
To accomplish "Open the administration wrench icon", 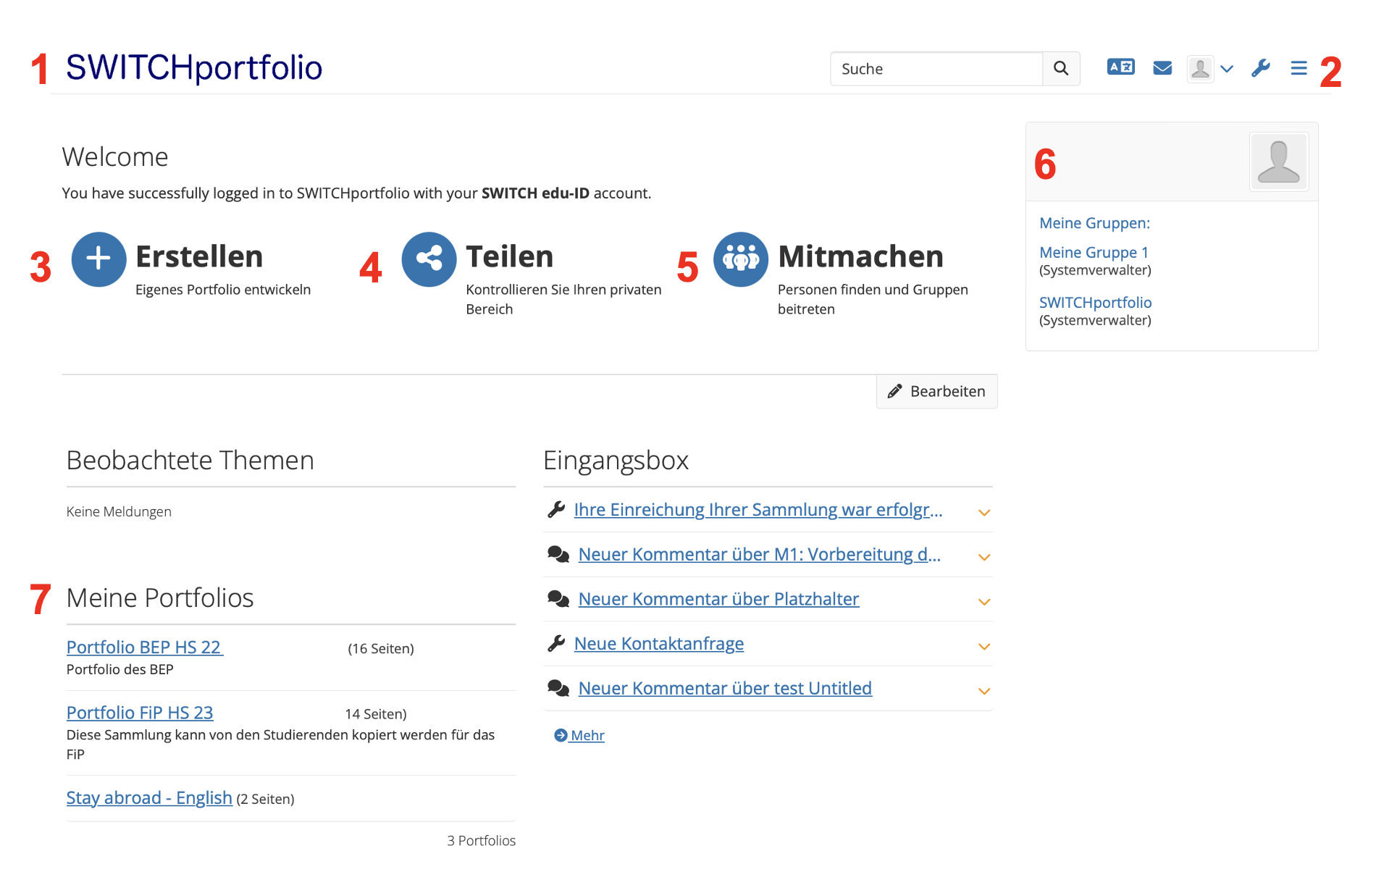I will click(1260, 68).
